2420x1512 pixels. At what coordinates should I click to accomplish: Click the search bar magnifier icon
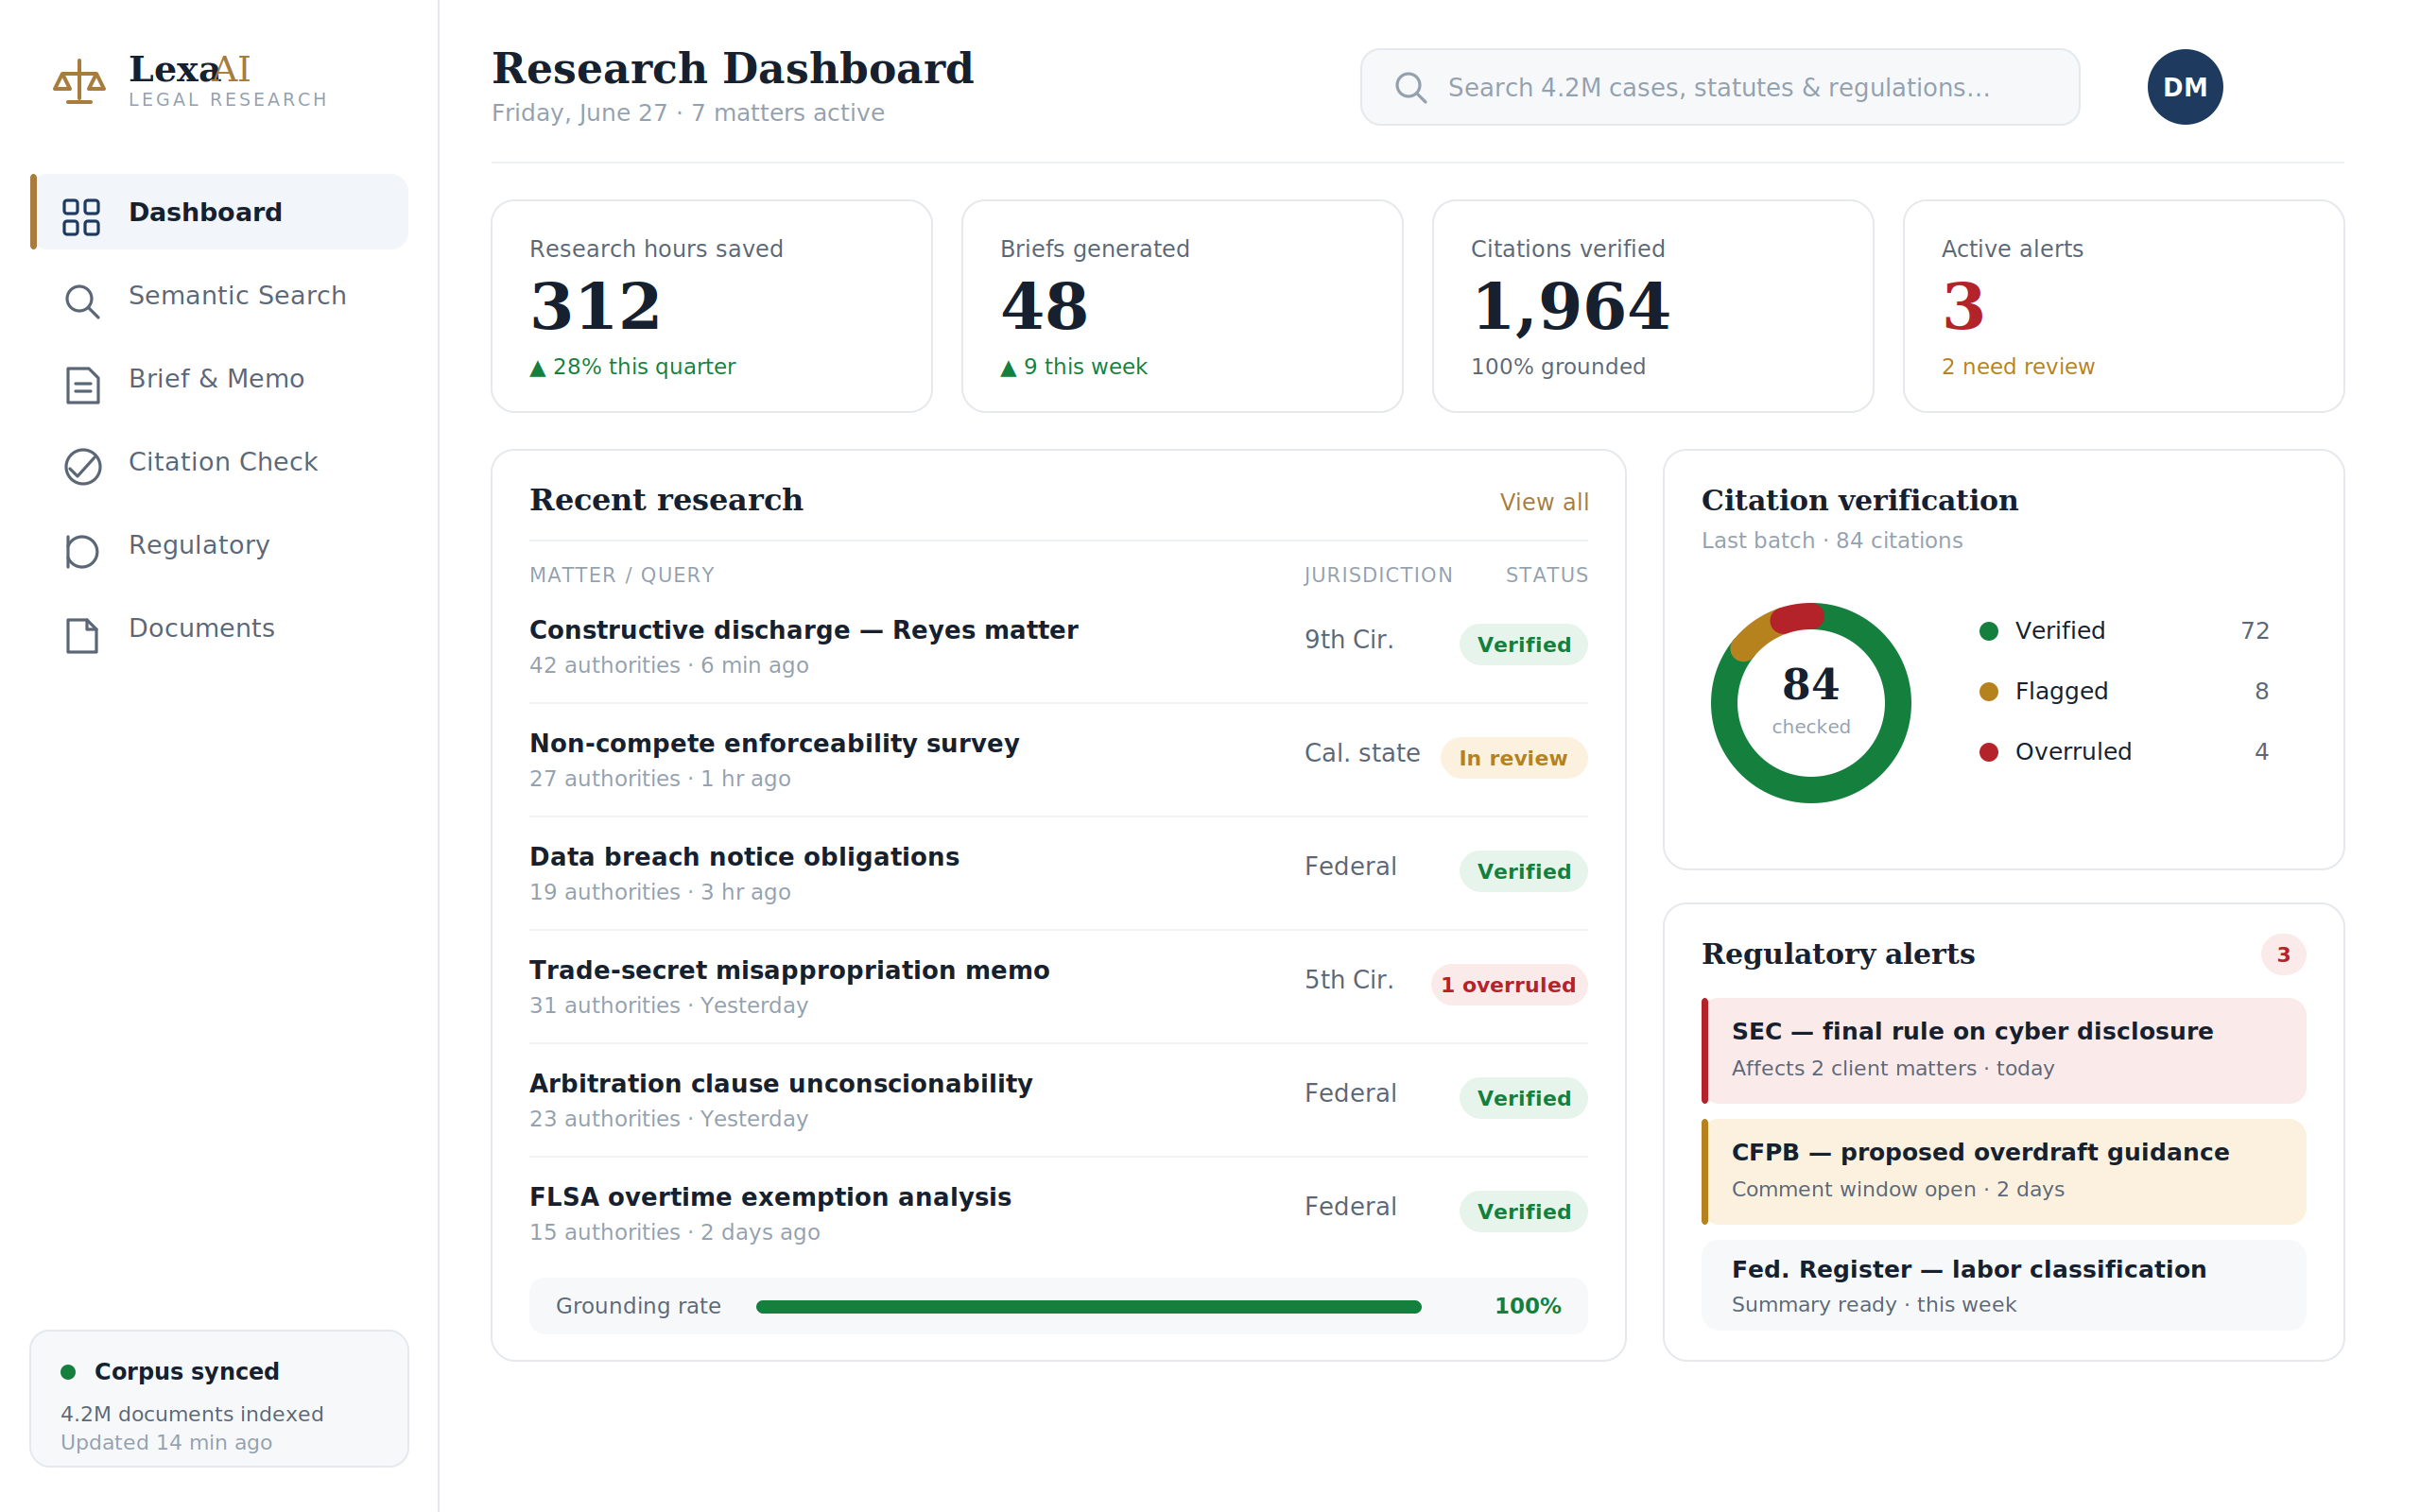click(1410, 88)
